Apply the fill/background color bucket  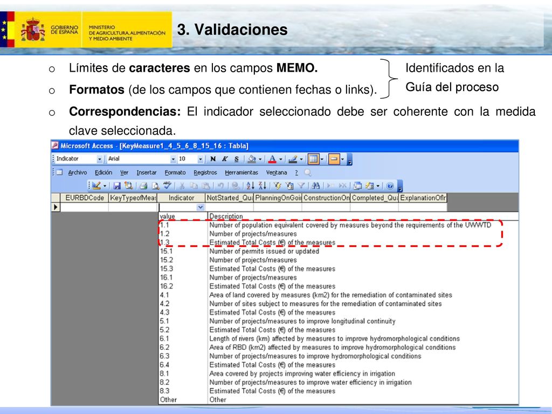point(252,159)
